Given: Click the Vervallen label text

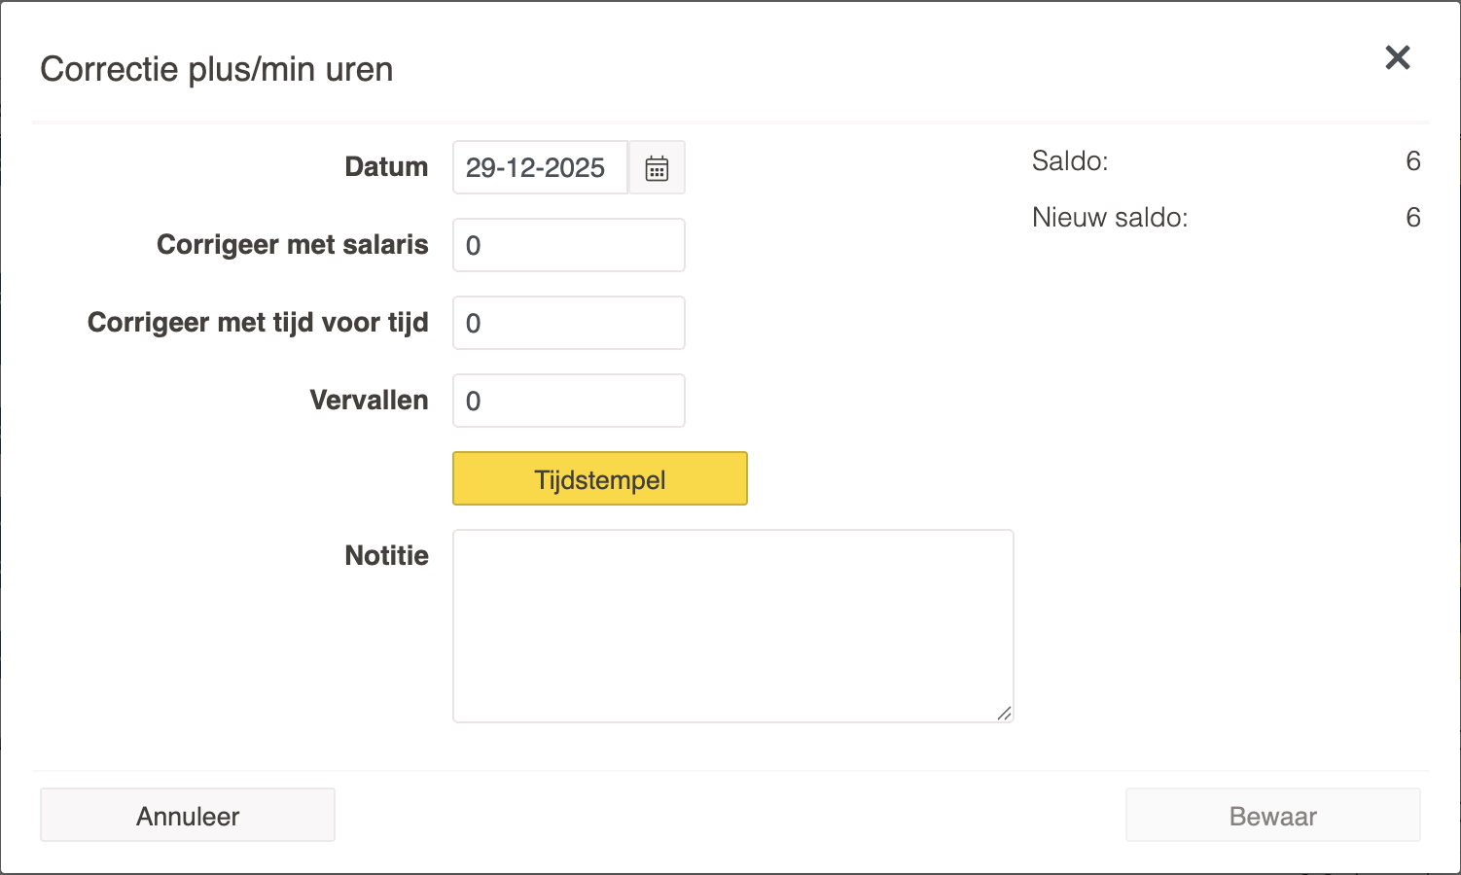Looking at the screenshot, I should tap(369, 401).
